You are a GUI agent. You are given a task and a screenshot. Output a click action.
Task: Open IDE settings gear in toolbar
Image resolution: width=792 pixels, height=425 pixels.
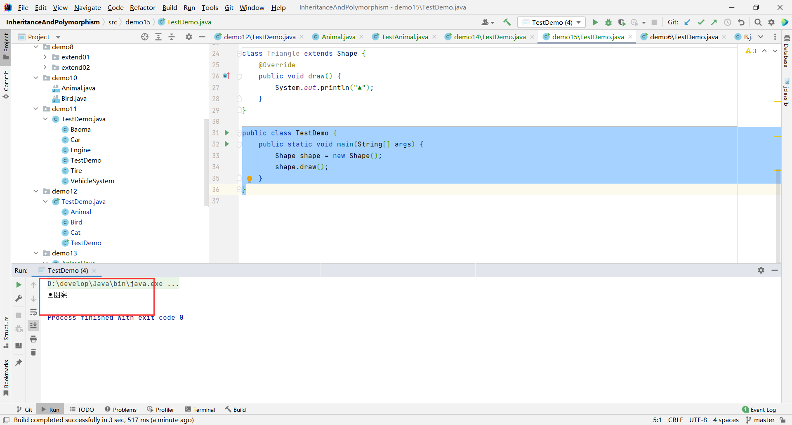tap(771, 22)
